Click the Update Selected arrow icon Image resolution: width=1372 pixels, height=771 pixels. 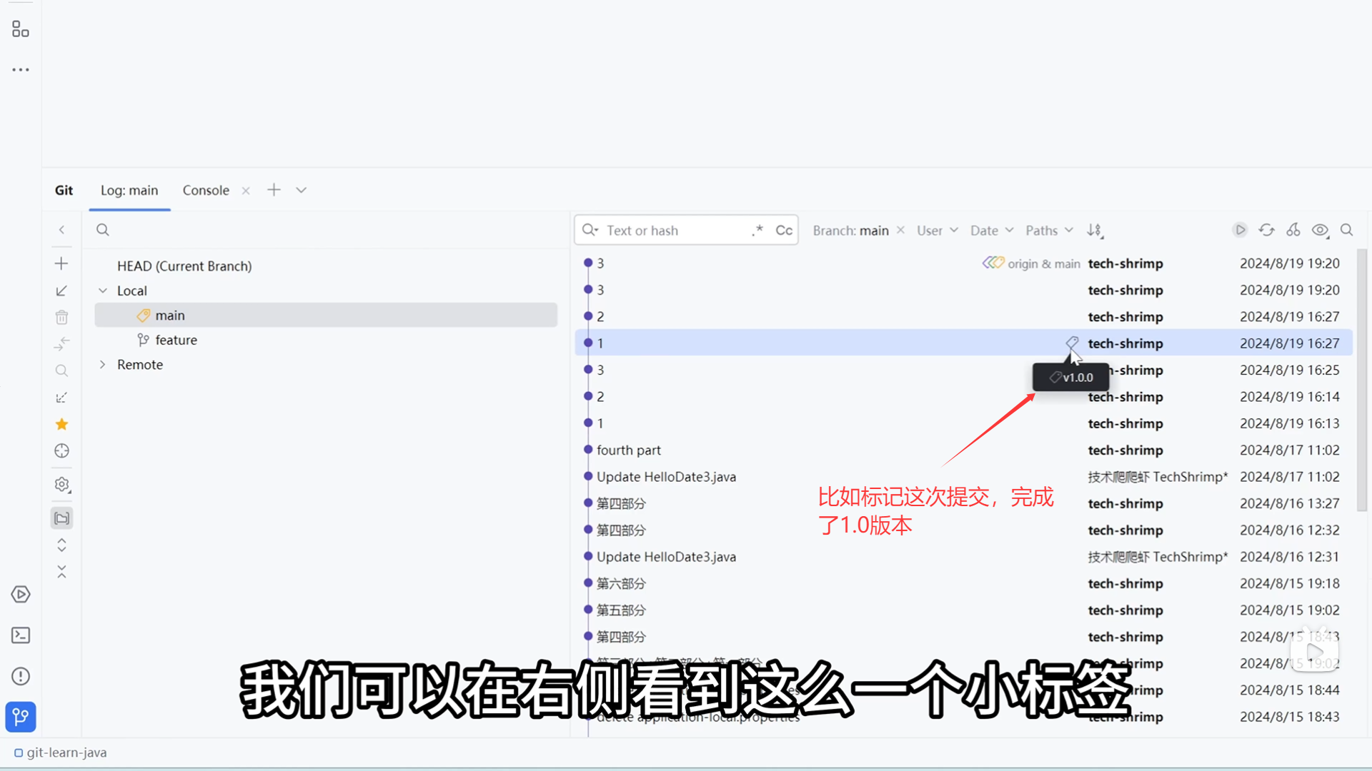pyautogui.click(x=61, y=291)
